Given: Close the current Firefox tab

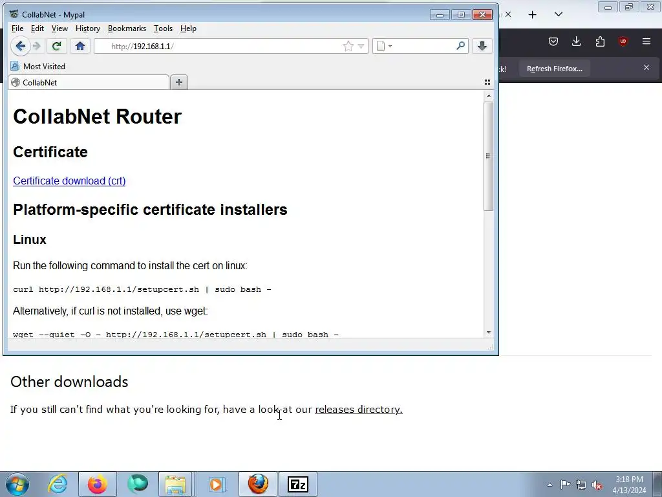Looking at the screenshot, I should click(508, 14).
